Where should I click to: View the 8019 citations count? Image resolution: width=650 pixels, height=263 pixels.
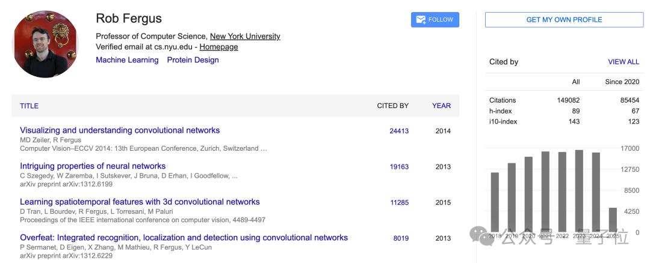click(x=400, y=238)
